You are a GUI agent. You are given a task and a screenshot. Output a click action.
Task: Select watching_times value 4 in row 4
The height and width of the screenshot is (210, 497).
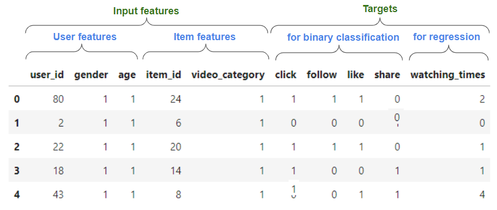coord(482,195)
